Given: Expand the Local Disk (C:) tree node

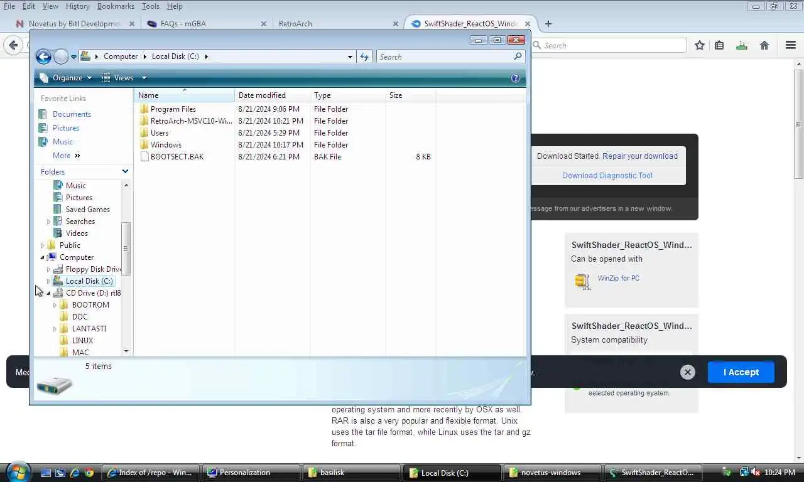Looking at the screenshot, I should (x=48, y=281).
